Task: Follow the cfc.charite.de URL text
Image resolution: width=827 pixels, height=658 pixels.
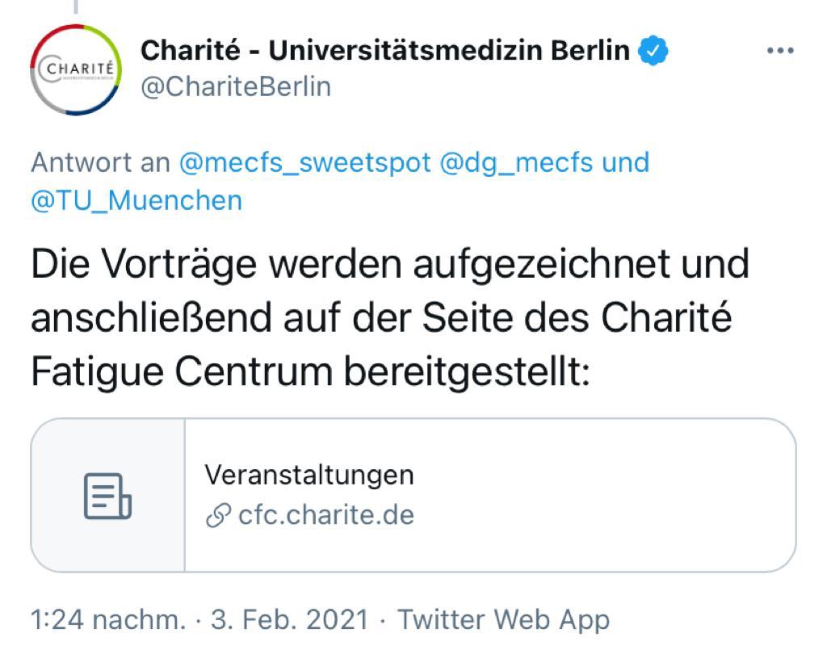Action: [326, 514]
